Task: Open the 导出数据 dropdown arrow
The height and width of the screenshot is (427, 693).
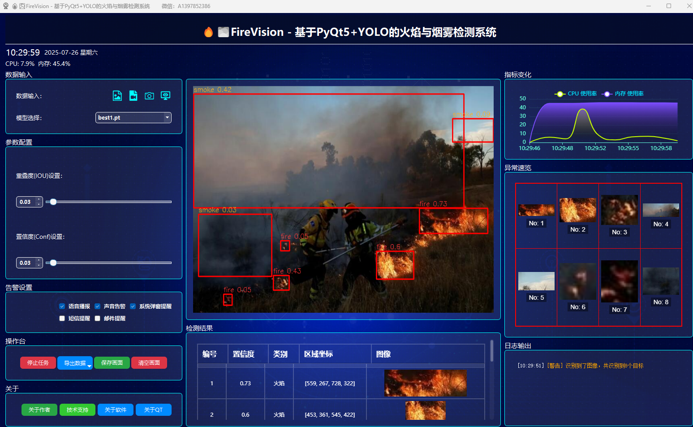Action: point(89,366)
